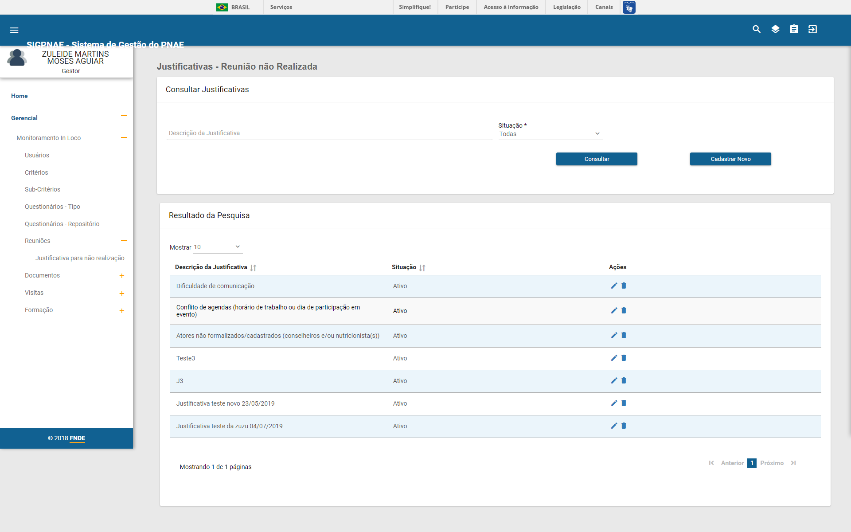The height and width of the screenshot is (532, 851).
Task: Open the Situação dropdown
Action: (x=550, y=134)
